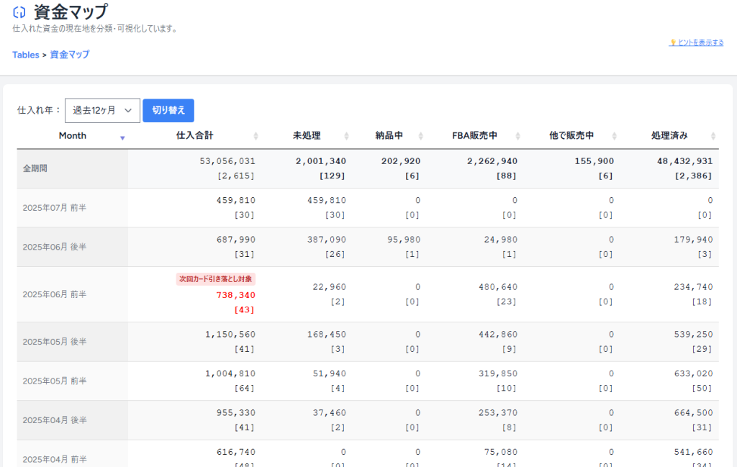Click sort arrows on 未処理 column

point(346,136)
